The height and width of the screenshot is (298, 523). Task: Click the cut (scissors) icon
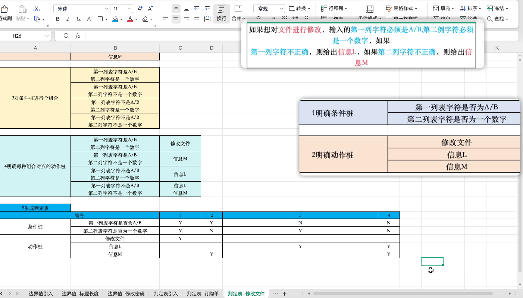click(x=36, y=8)
